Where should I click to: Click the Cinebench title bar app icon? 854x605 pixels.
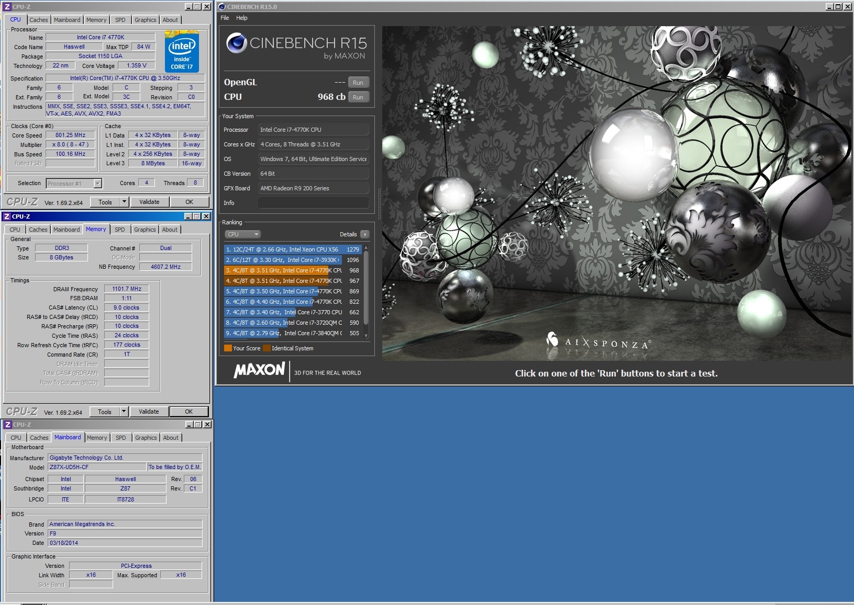[x=222, y=7]
